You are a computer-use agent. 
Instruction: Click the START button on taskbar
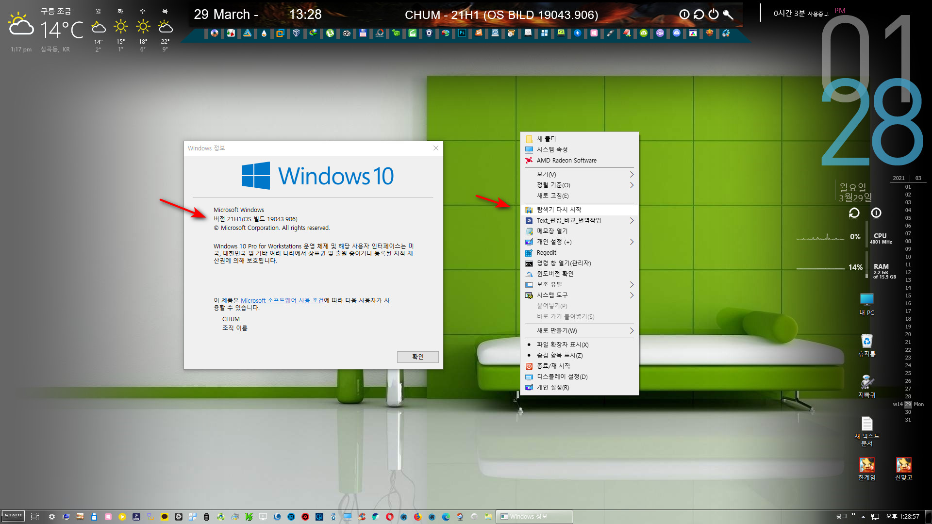click(x=13, y=516)
